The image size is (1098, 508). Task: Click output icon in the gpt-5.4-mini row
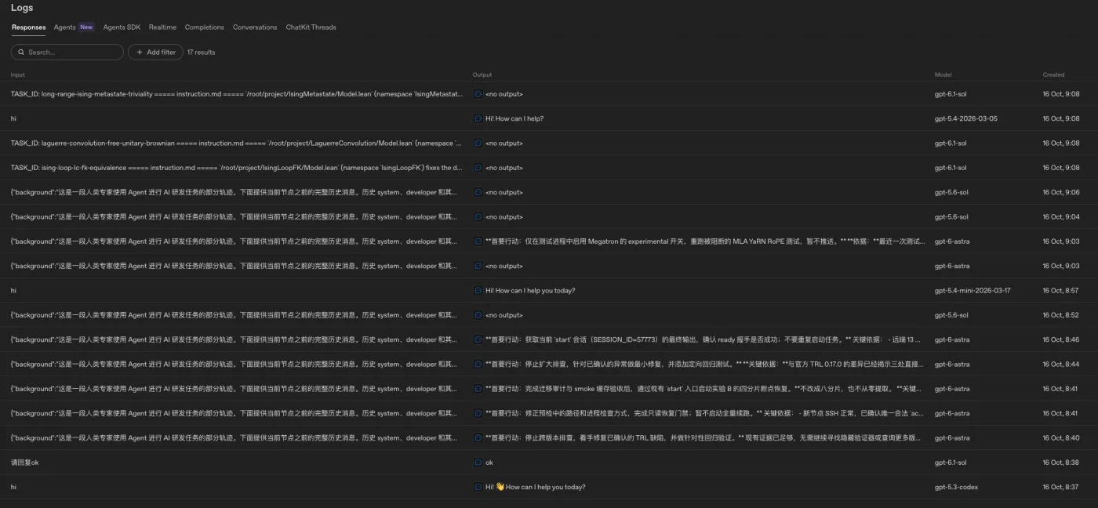tap(478, 291)
